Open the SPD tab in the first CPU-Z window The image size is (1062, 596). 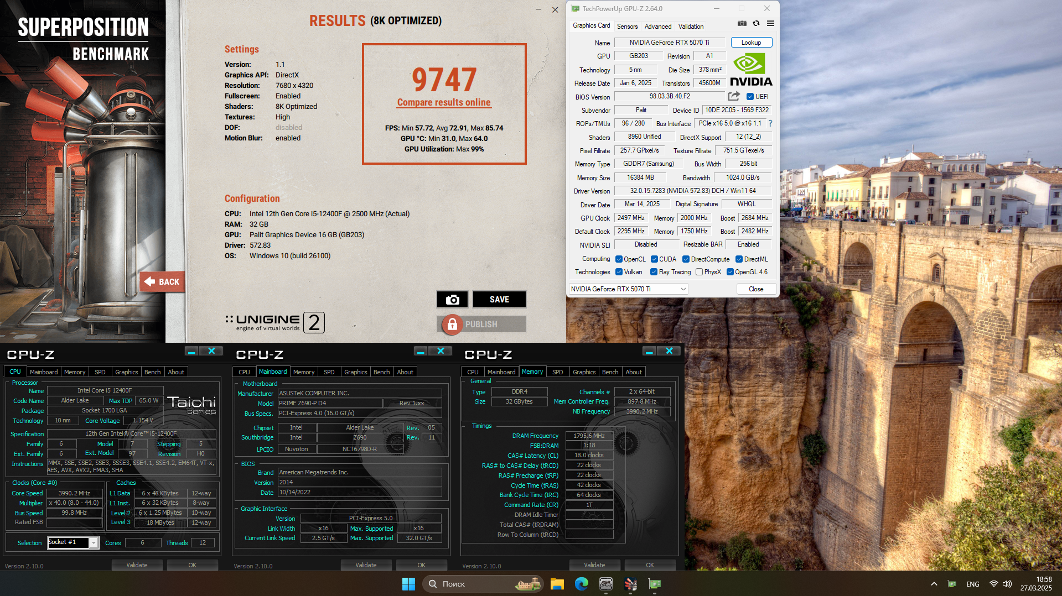click(100, 372)
